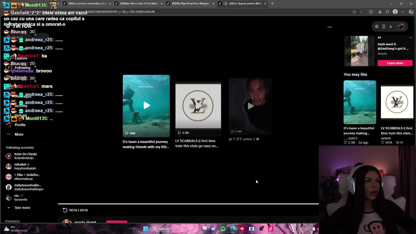The image size is (416, 234).
Task: Open the browser favorites list icon
Action: [x=387, y=12]
